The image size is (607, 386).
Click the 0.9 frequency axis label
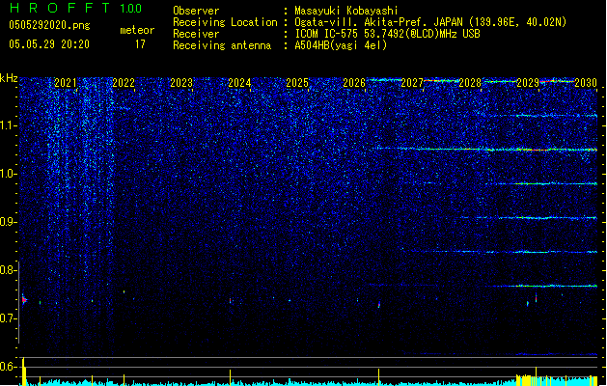pyautogui.click(x=8, y=222)
